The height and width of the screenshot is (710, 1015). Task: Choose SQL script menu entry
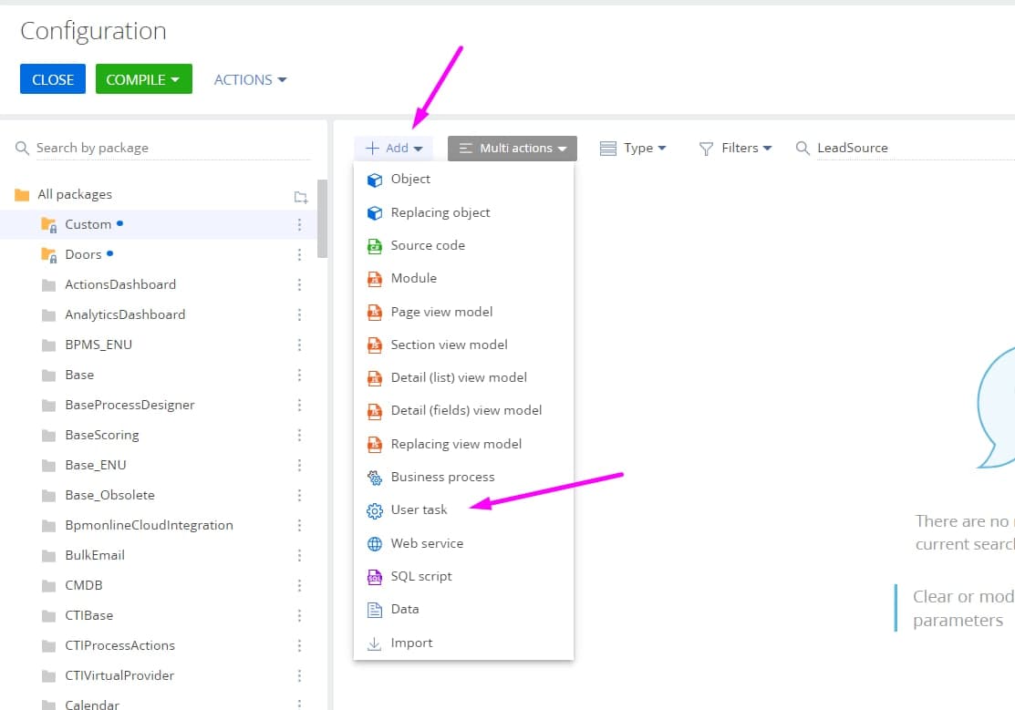coord(463,576)
